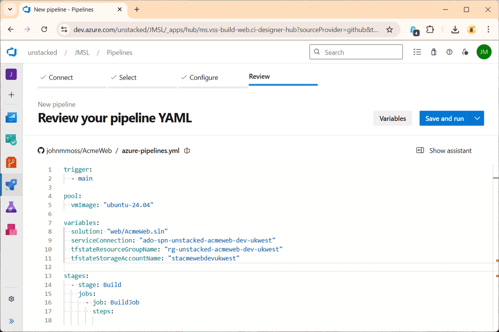Open the work items checklist icon
The width and height of the screenshot is (499, 332).
(417, 52)
